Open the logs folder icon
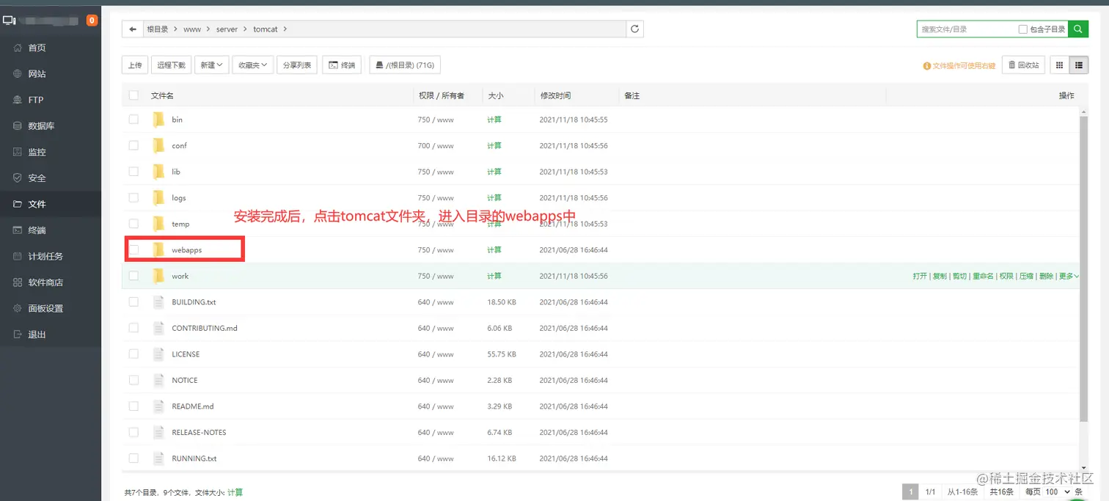The image size is (1109, 501). click(x=158, y=197)
